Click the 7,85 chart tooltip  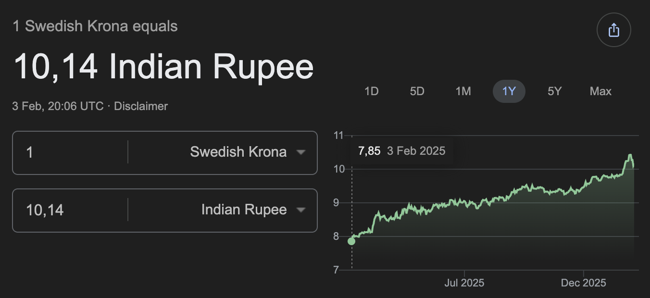tap(401, 151)
